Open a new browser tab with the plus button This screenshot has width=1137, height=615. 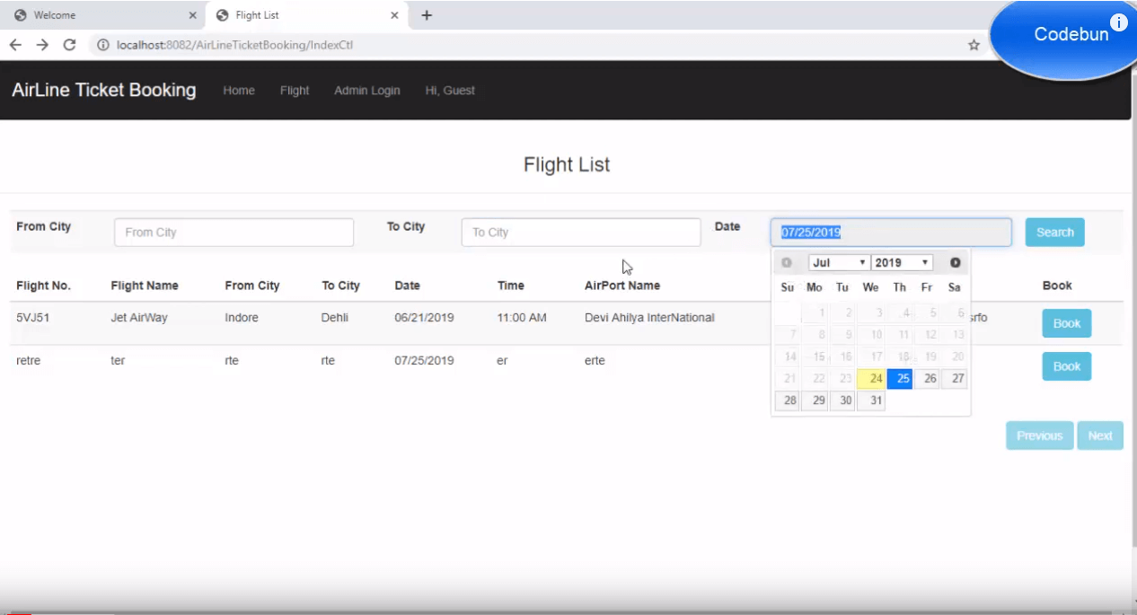click(x=427, y=15)
